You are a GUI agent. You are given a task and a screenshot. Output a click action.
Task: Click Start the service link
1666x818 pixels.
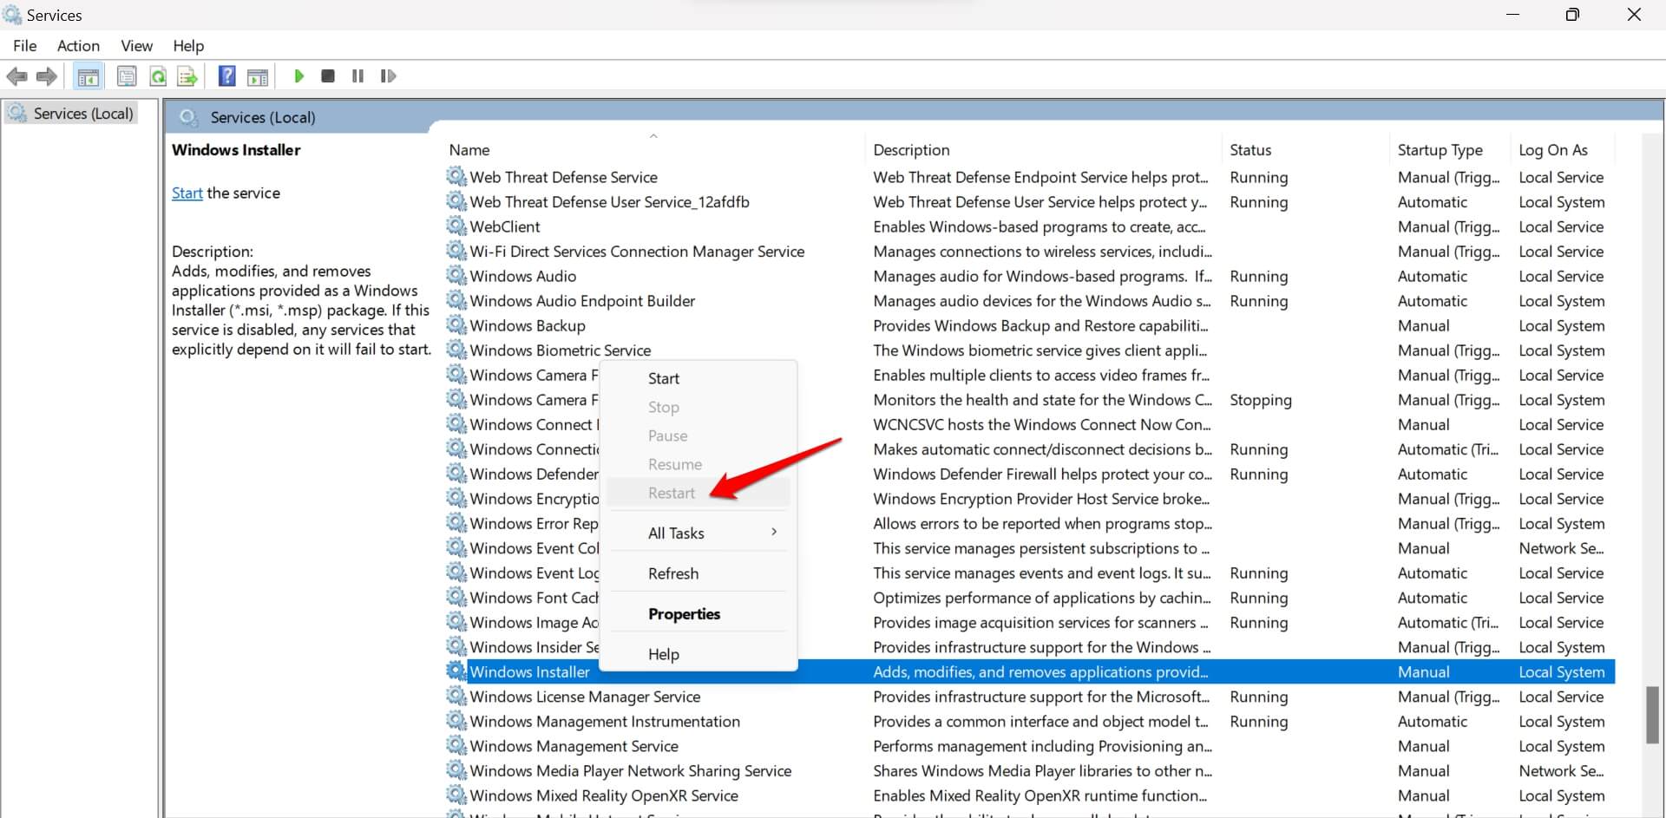[187, 193]
